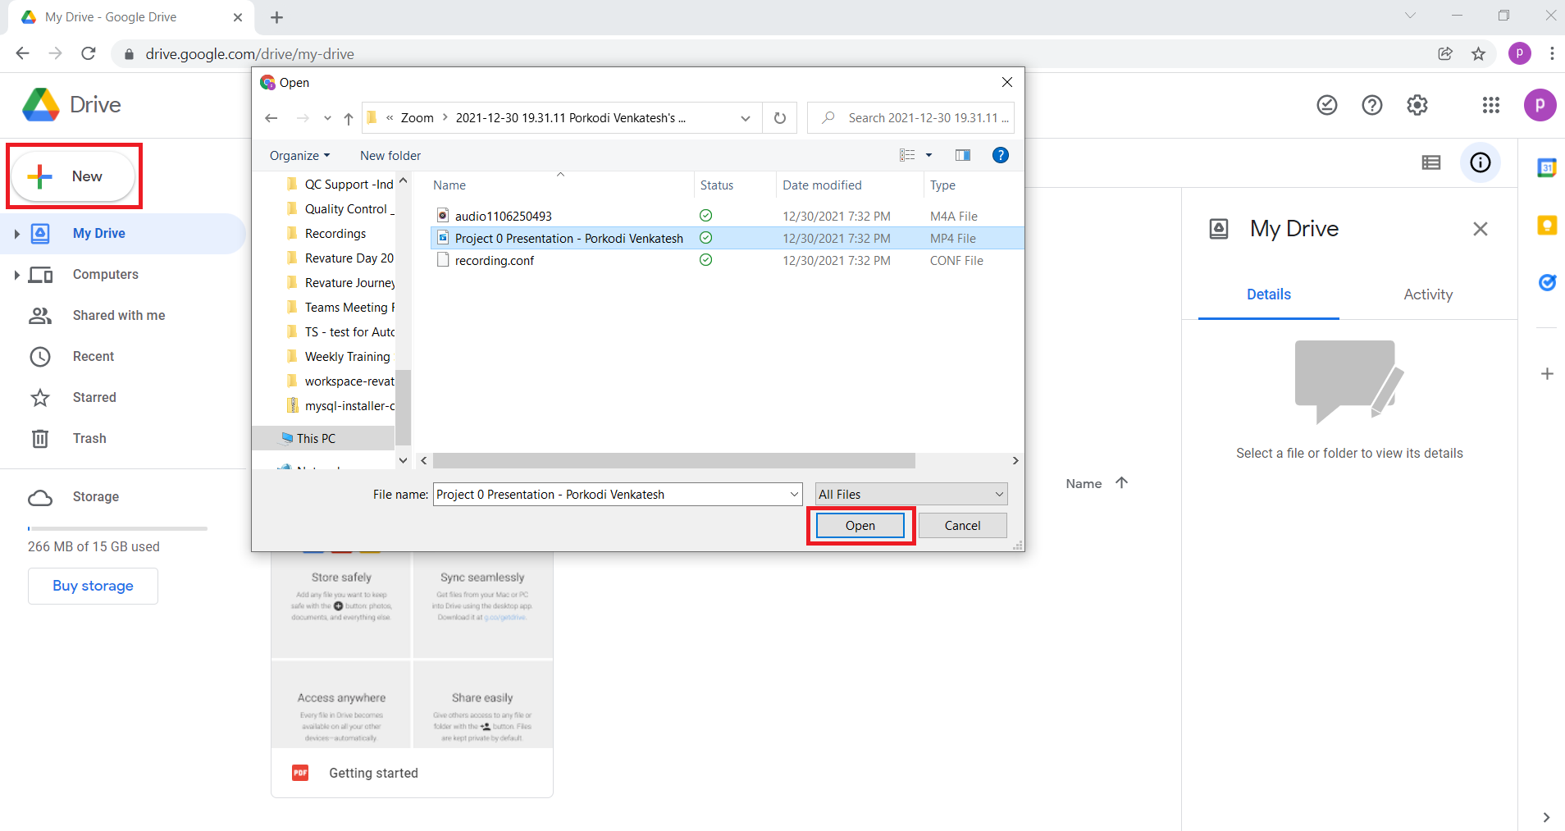This screenshot has height=831, width=1565.
Task: Reverse the Name sort direction arrow
Action: pyautogui.click(x=1121, y=483)
